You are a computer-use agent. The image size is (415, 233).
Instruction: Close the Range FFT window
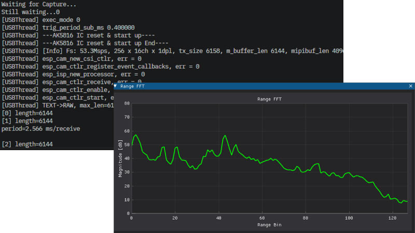click(410, 86)
